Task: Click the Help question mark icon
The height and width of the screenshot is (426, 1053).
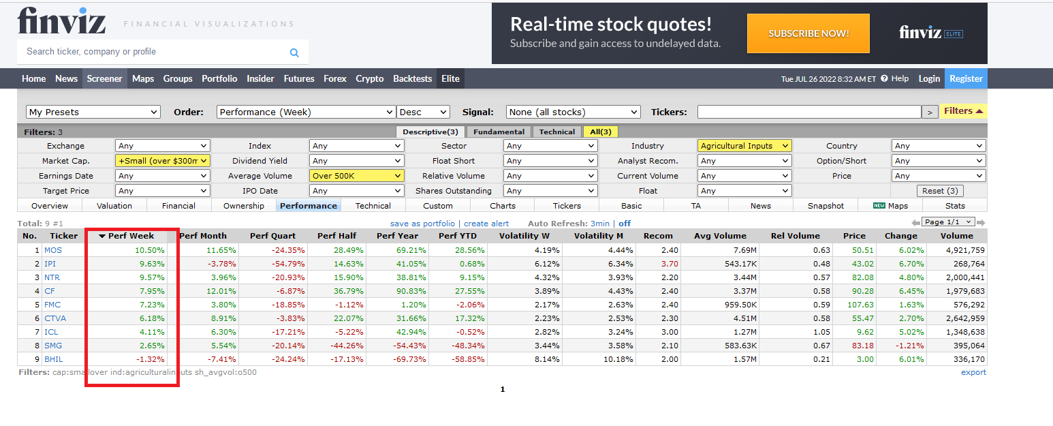Action: pyautogui.click(x=884, y=78)
